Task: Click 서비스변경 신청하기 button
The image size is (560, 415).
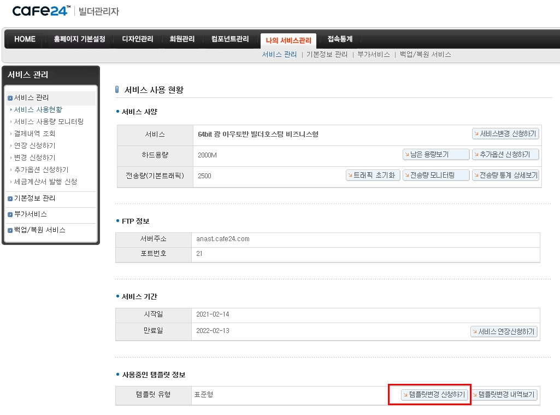Action: [x=505, y=134]
